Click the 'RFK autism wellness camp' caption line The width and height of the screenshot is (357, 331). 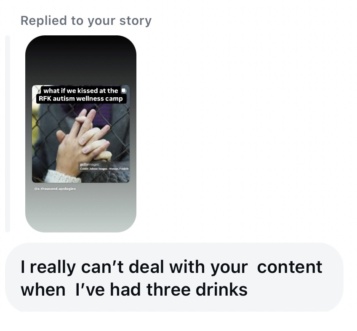81,99
